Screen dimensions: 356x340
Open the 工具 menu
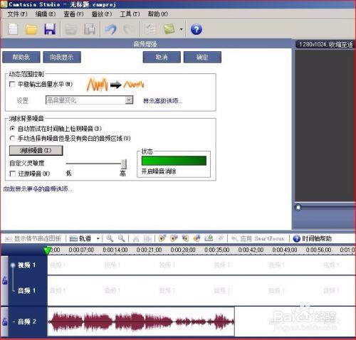[x=130, y=14]
